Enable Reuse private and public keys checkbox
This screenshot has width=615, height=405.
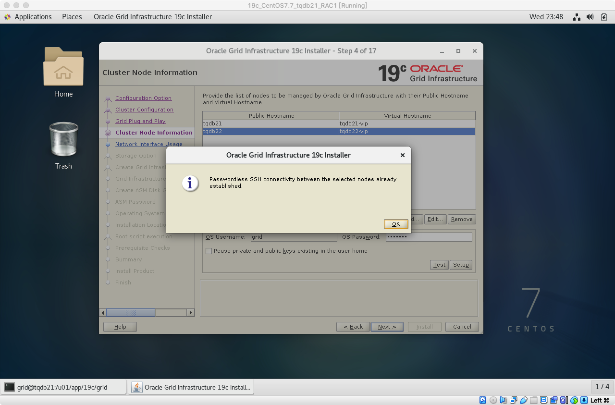(x=209, y=251)
